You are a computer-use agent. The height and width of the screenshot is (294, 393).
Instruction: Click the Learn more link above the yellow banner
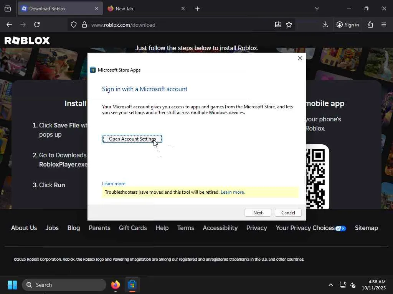pos(114,184)
